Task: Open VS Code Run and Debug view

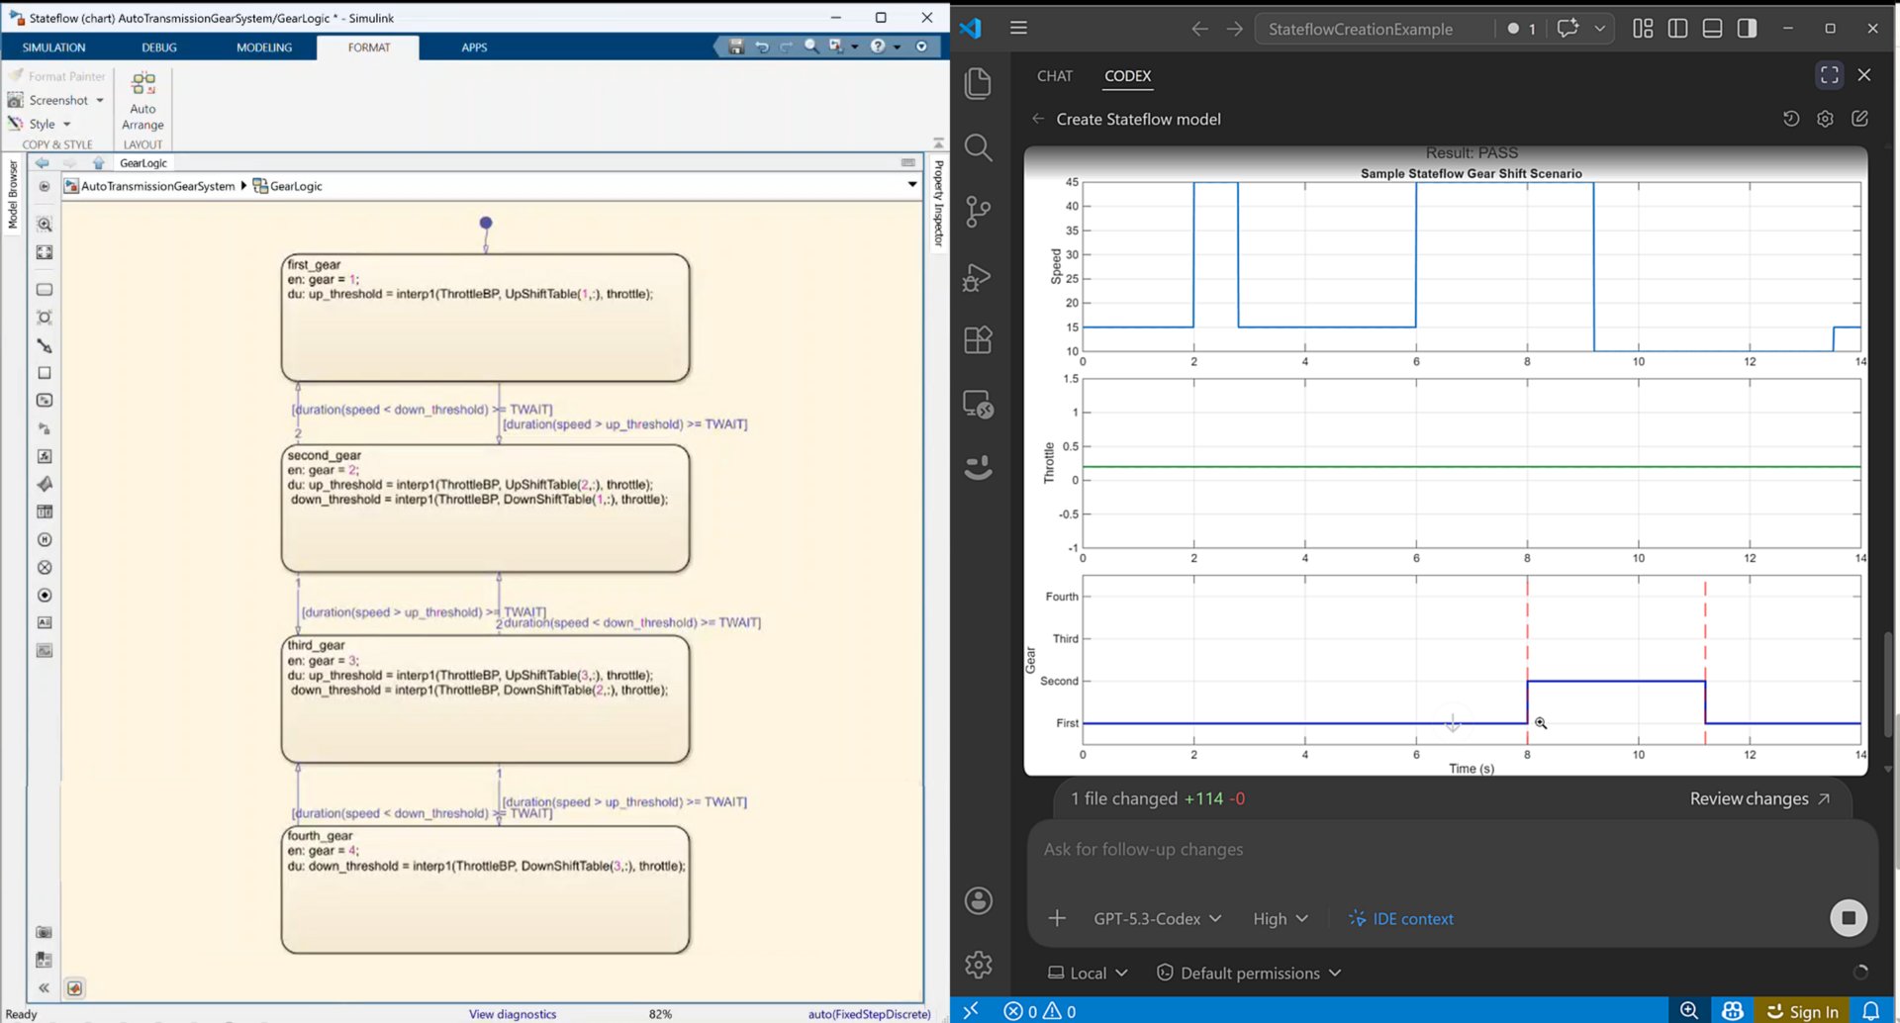Action: point(978,277)
